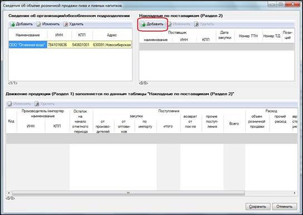This screenshot has height=215, width=303.
Task: Click Добавить in Накладные по поставщикам toolbar
Action: (x=152, y=24)
